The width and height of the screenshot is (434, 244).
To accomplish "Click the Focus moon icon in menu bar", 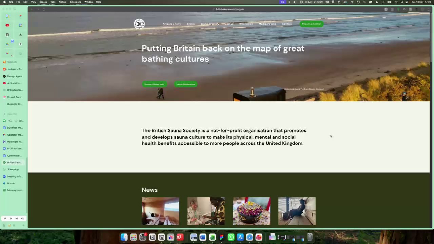I will pyautogui.click(x=377, y=2).
